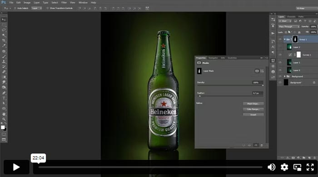Select the Magic Wand tool
Image resolution: width=318 pixels, height=177 pixels.
pos(4,35)
